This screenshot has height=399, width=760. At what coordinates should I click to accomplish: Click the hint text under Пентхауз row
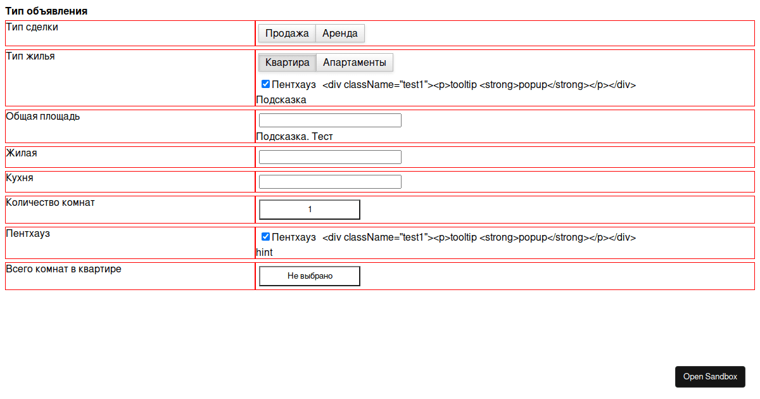[264, 253]
